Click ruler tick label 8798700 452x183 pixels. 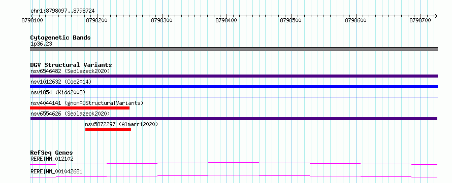click(x=421, y=20)
